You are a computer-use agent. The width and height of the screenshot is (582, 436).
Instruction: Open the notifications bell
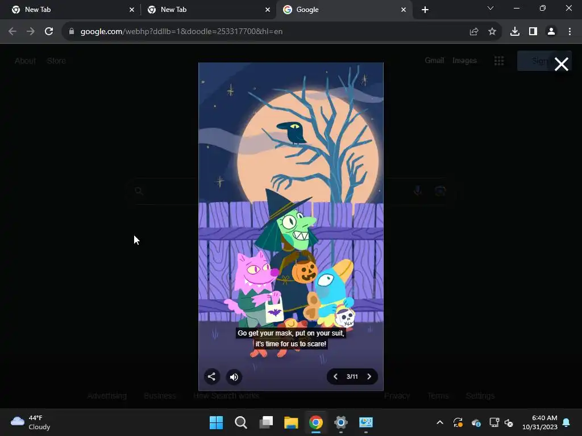(567, 422)
